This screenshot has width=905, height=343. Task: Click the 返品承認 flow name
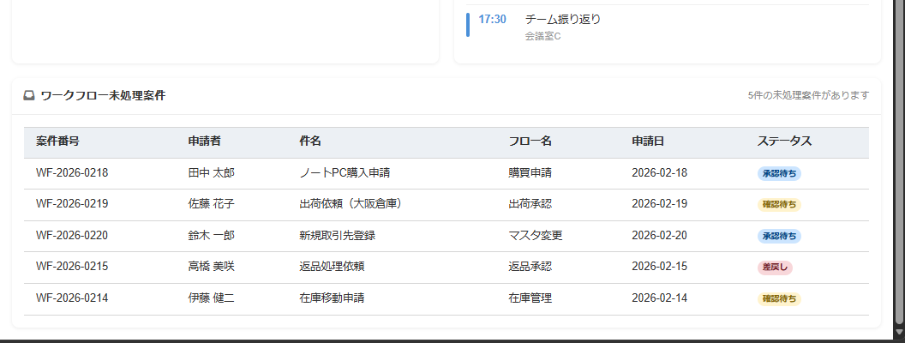click(x=530, y=268)
